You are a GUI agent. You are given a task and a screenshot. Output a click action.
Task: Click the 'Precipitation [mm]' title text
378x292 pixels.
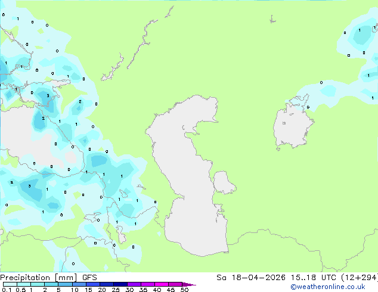coord(39,278)
